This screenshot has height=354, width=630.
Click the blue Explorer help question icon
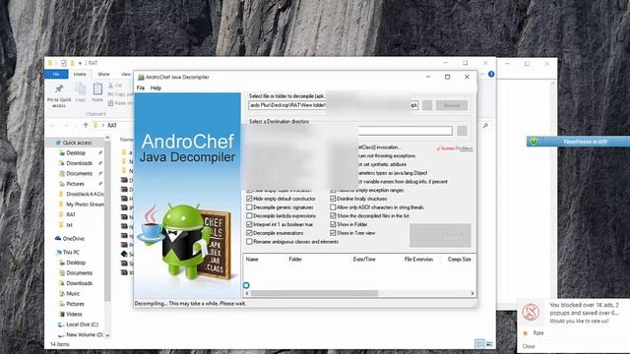[491, 75]
